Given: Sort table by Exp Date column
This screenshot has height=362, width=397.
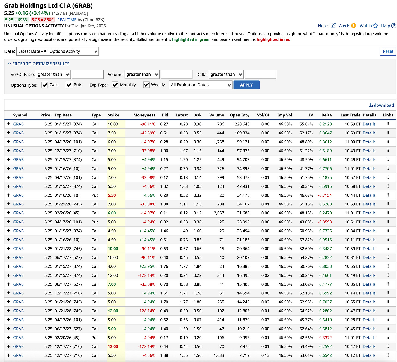Looking at the screenshot, I should [x=63, y=115].
